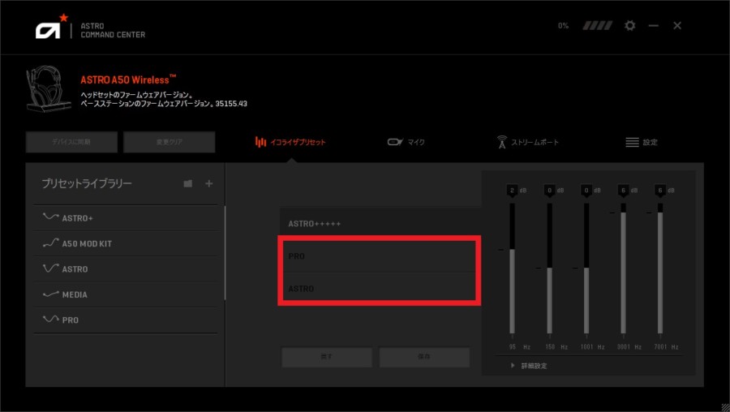730x412 pixels.
Task: Click the curve icon beside MEDIA preset
Action: click(x=50, y=294)
